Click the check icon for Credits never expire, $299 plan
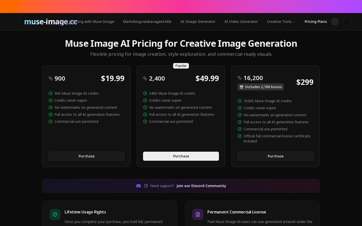 (240, 108)
